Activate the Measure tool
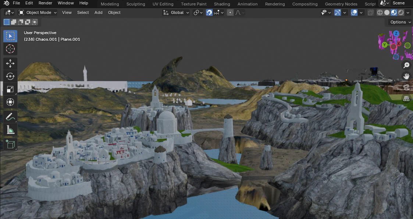Screen dimensions: 413x219 tap(10, 130)
